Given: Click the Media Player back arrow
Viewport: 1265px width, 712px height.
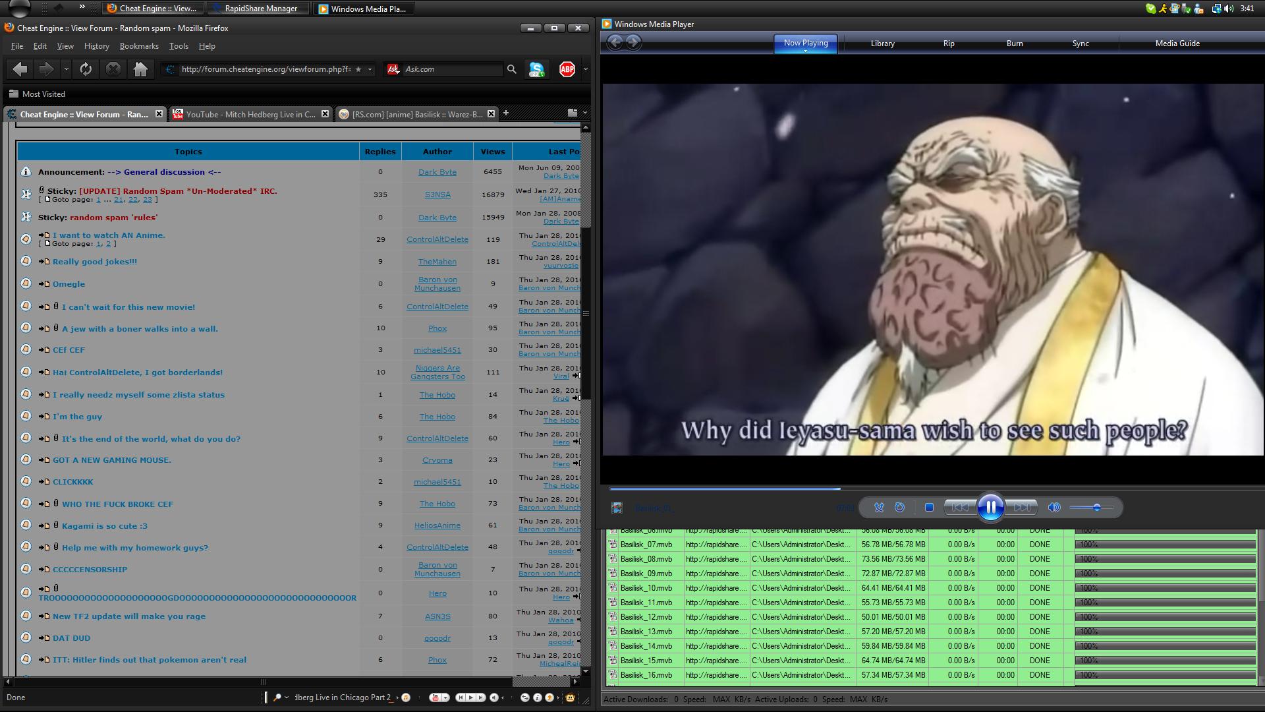Looking at the screenshot, I should [x=615, y=42].
